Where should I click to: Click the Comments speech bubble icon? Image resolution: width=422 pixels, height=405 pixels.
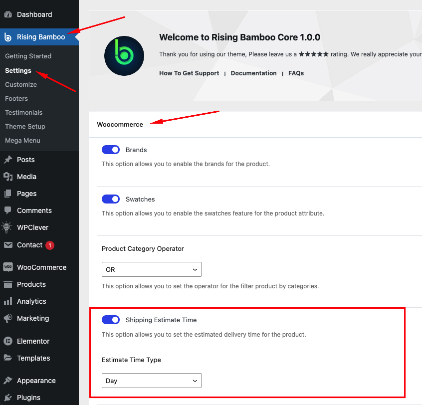click(x=8, y=210)
